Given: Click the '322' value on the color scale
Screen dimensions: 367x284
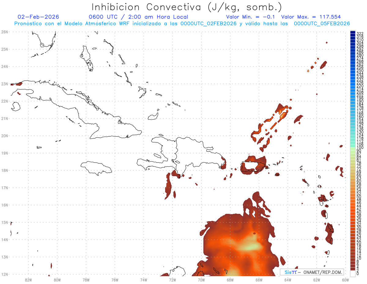Looking at the screenshot, I should 360,33.
